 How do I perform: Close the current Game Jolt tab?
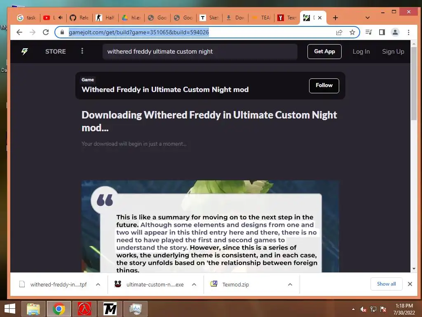point(320,18)
